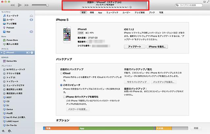Switch to the 情報 tab
This screenshot has height=134, width=210.
click(92, 12)
